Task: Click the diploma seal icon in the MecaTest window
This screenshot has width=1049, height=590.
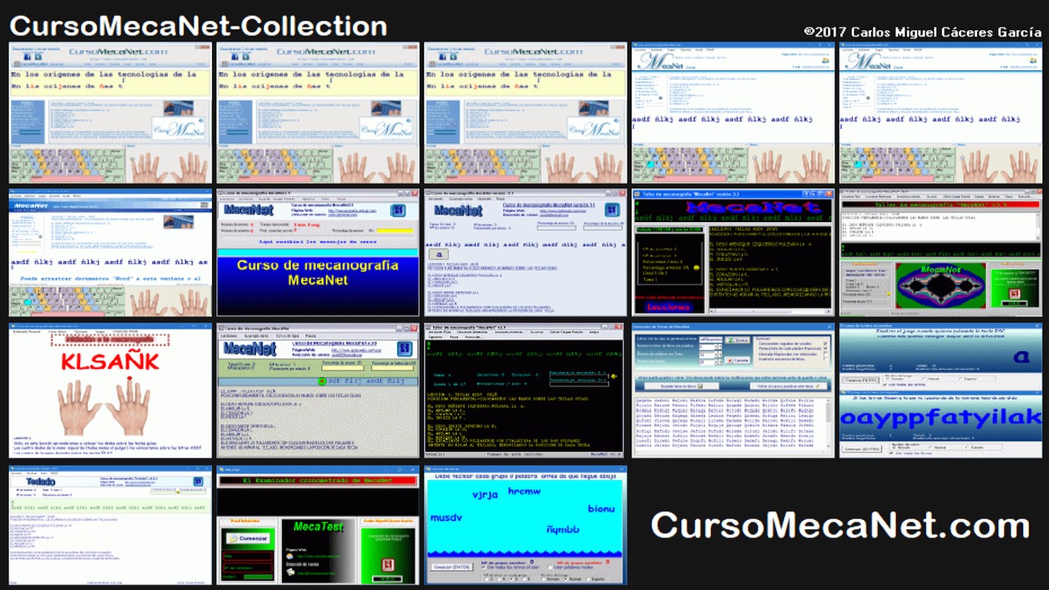Action: point(388,565)
